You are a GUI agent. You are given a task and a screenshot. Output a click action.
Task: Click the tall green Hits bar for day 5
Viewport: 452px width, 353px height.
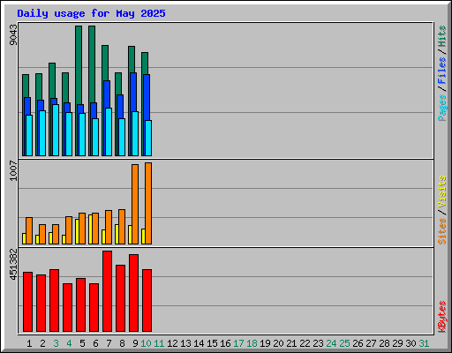[79, 64]
